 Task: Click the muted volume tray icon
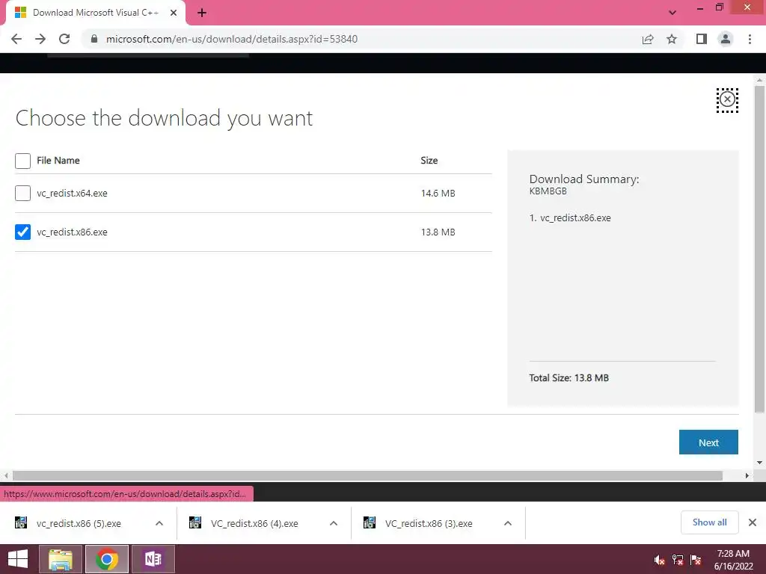pos(660,560)
